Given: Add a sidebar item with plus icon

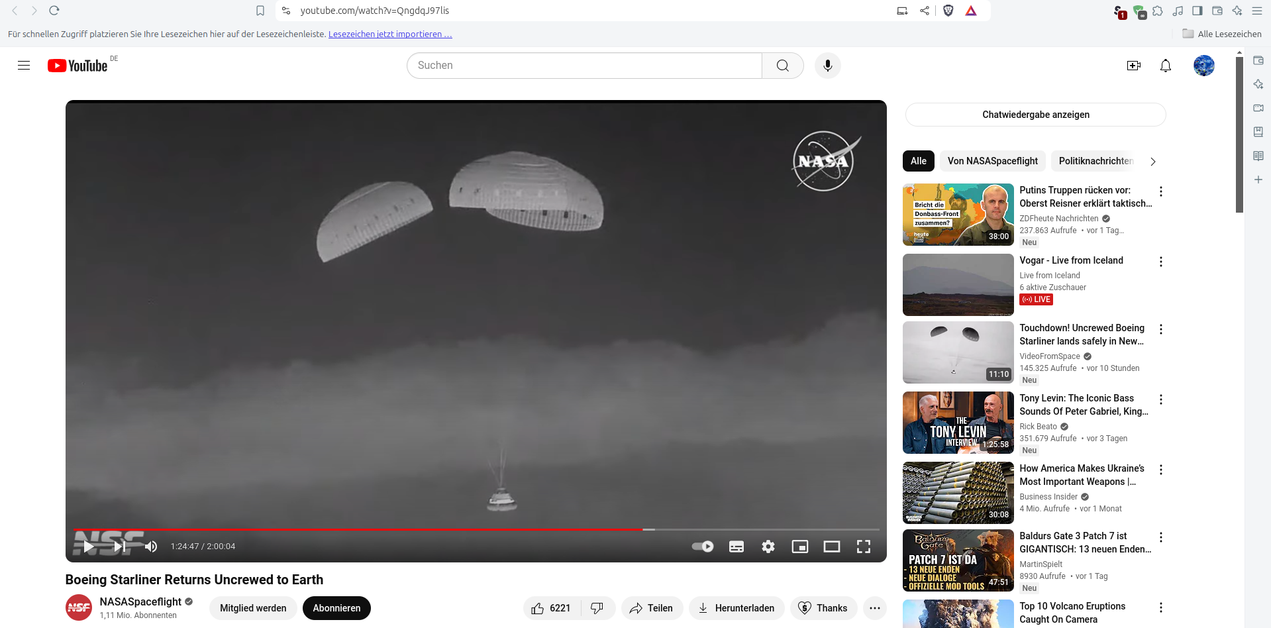Looking at the screenshot, I should [x=1258, y=180].
